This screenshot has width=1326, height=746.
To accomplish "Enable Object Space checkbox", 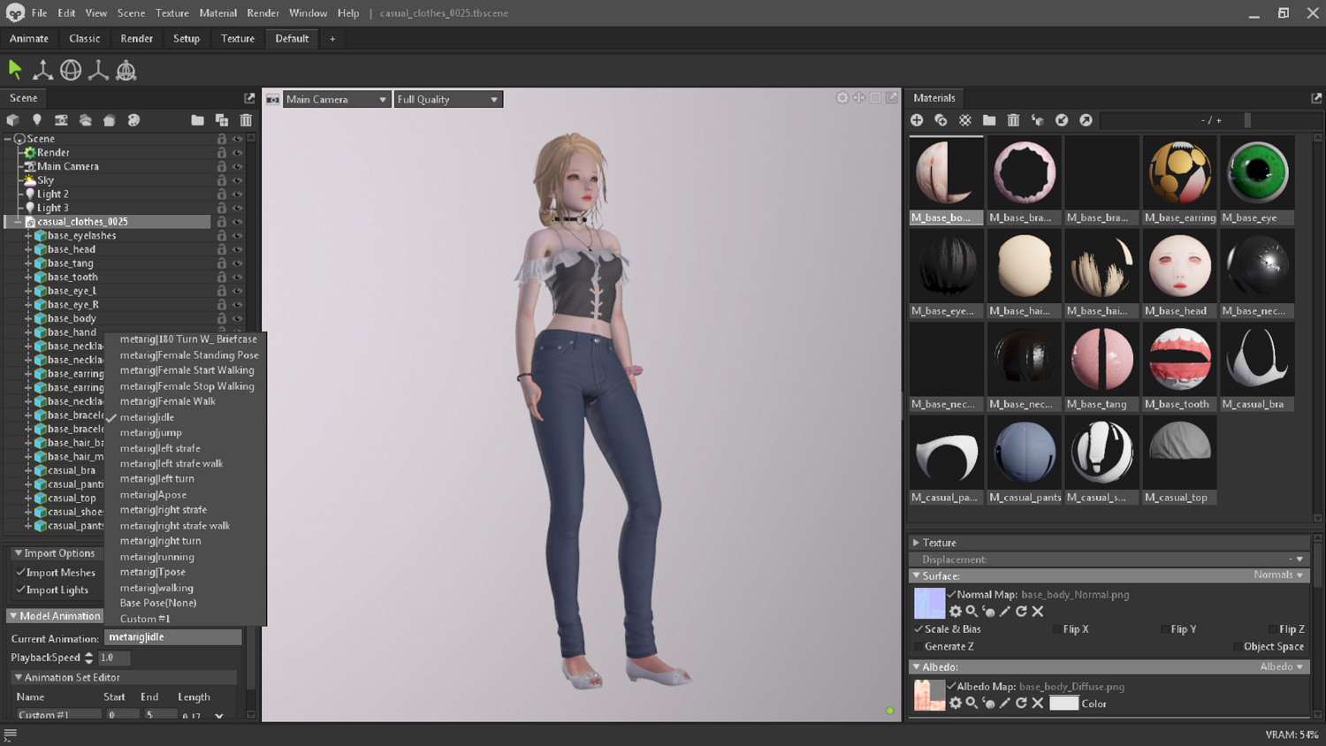I will coord(1237,647).
